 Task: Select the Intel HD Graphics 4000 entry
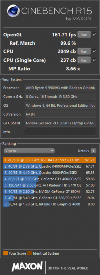[x=50, y=204]
